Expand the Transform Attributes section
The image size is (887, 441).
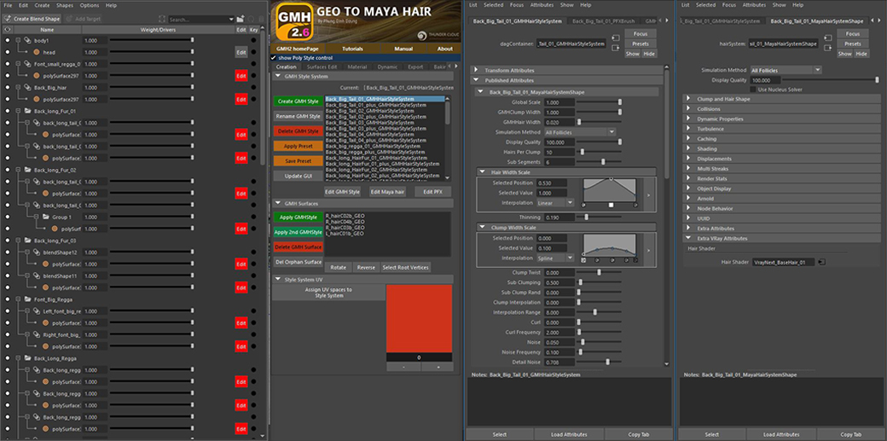508,70
